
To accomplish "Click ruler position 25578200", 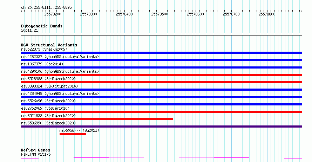I will pyautogui.click(x=53, y=14).
